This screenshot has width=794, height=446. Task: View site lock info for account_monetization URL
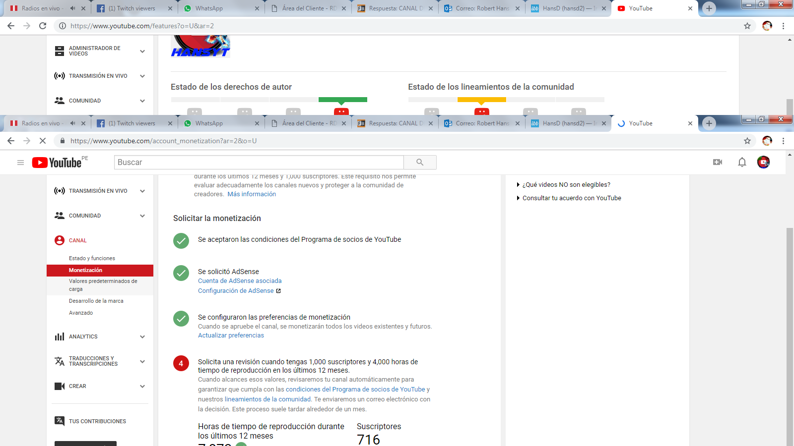coord(63,141)
